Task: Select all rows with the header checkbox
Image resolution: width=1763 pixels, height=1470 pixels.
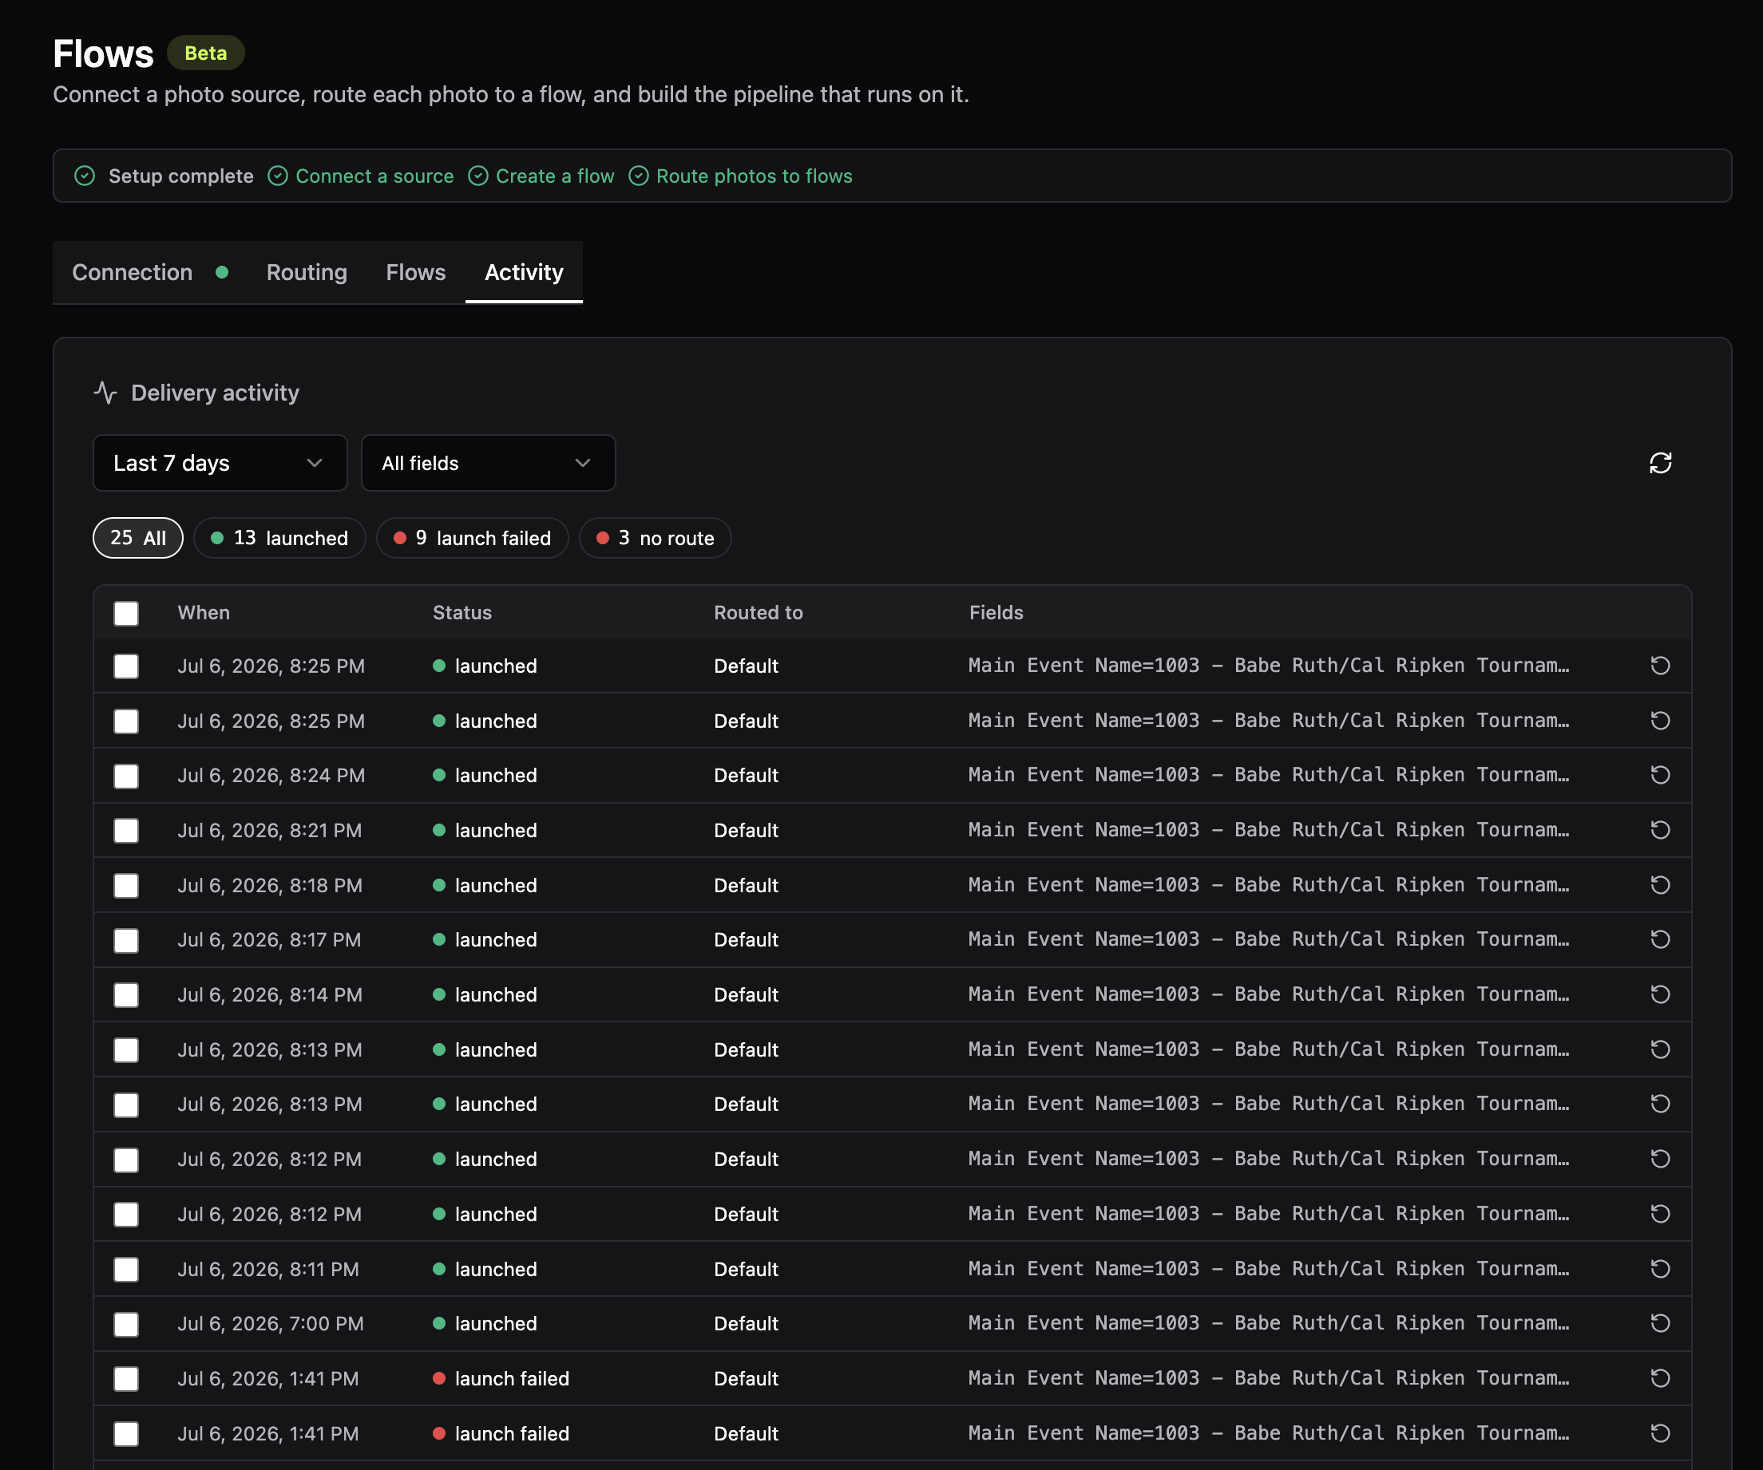Action: point(126,614)
